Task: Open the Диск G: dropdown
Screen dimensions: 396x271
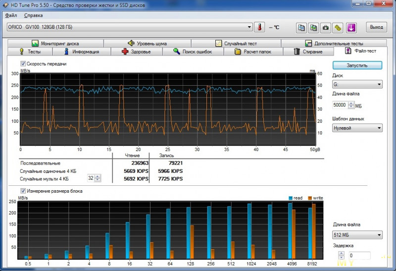Action: point(357,85)
